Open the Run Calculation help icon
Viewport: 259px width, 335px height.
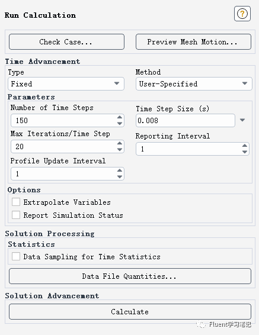point(242,14)
